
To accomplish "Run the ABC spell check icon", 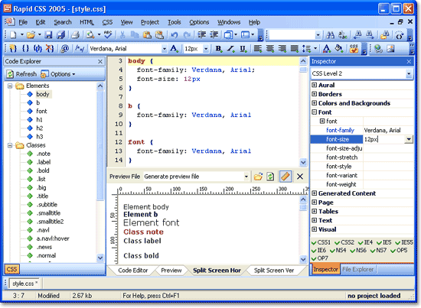I will (108, 35).
